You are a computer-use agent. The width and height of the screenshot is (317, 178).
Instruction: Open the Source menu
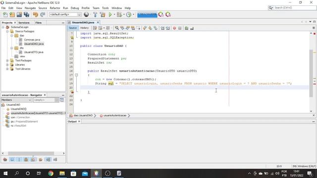click(43, 8)
